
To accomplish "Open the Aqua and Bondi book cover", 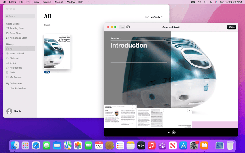I will [57, 52].
